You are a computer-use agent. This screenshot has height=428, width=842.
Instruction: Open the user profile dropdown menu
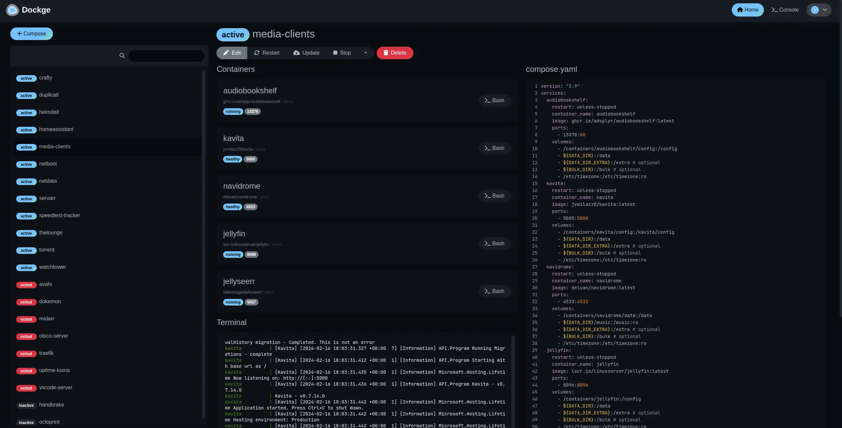pos(819,10)
